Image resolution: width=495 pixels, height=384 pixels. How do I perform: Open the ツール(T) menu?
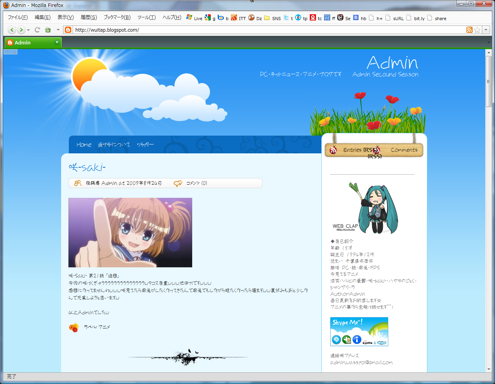coord(147,17)
